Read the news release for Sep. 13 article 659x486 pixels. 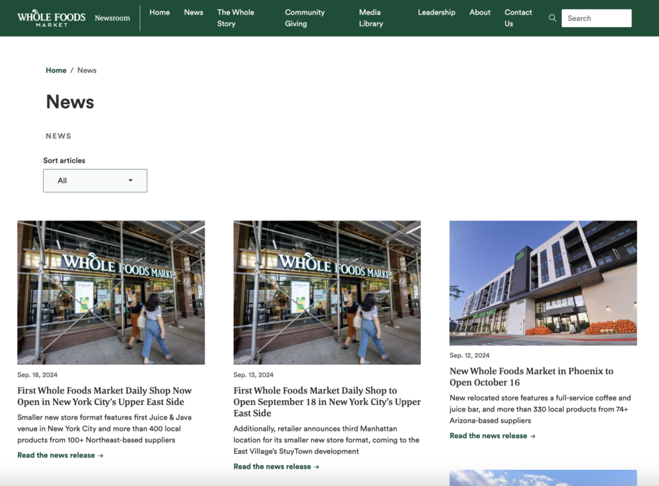(x=276, y=467)
